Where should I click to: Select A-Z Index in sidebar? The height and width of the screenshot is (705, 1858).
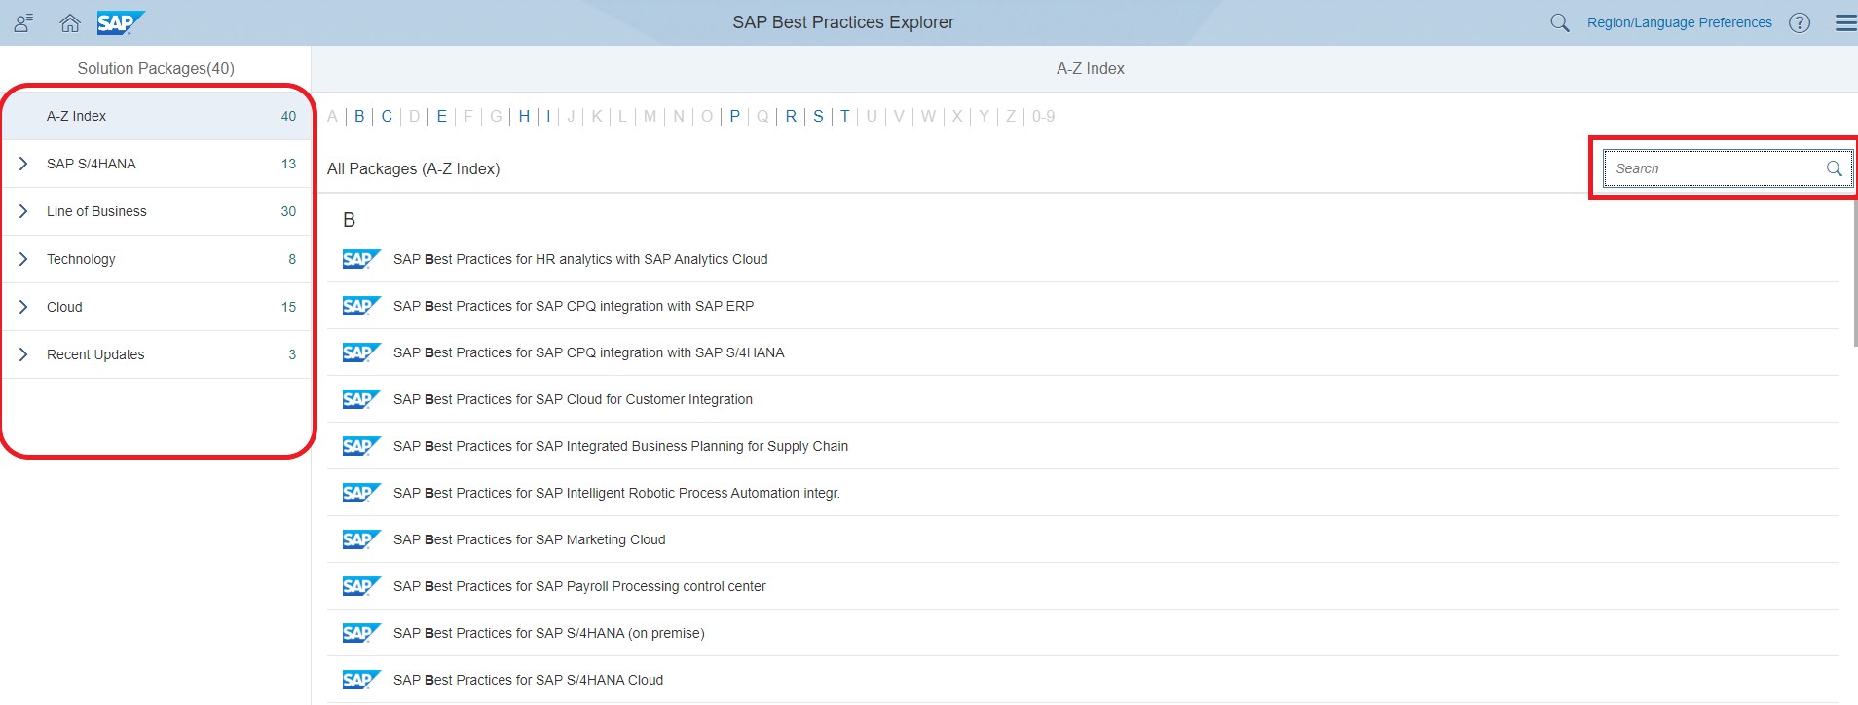(77, 116)
